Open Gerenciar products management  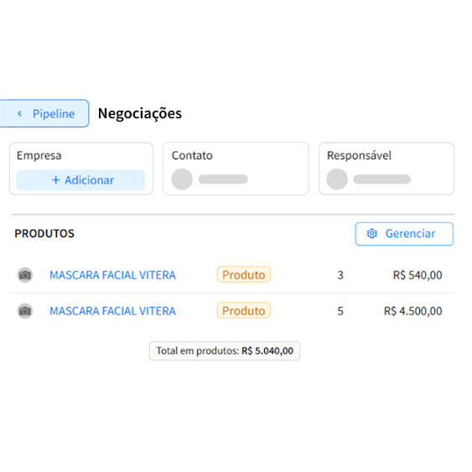[x=404, y=234]
